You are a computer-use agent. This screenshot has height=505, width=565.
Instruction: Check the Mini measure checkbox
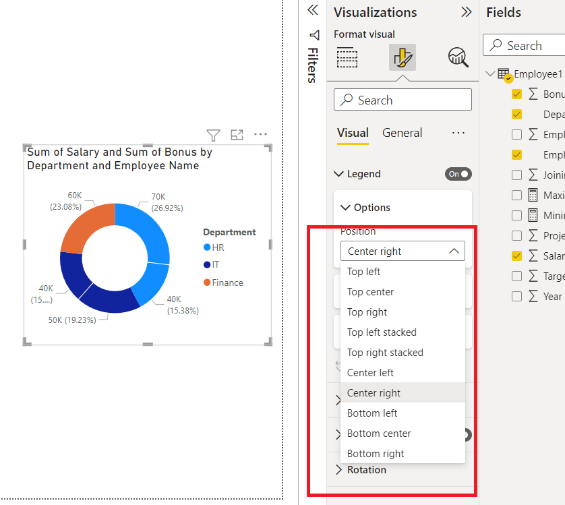tap(516, 215)
